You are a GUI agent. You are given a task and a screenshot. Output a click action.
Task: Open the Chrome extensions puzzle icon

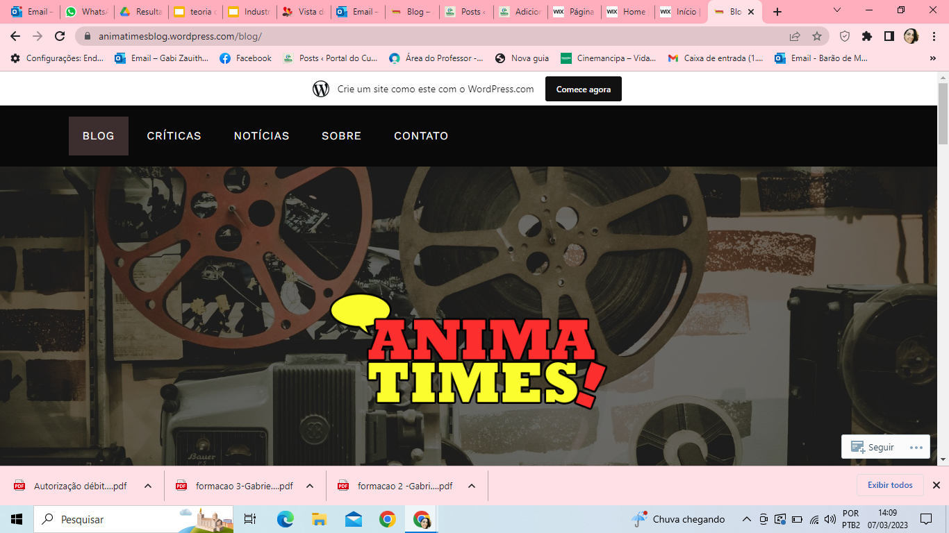click(x=867, y=36)
